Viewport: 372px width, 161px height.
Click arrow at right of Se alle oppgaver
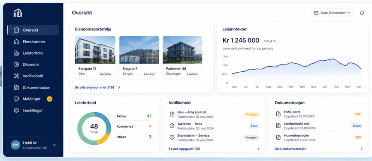tap(258, 149)
